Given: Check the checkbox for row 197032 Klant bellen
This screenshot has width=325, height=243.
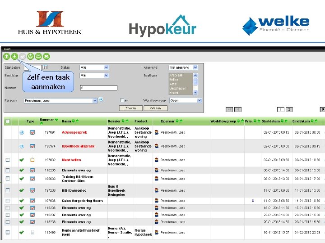Looking at the screenshot, I should point(8,160).
